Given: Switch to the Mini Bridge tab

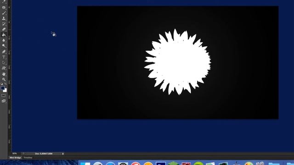Looking at the screenshot, I should [x=15, y=158].
